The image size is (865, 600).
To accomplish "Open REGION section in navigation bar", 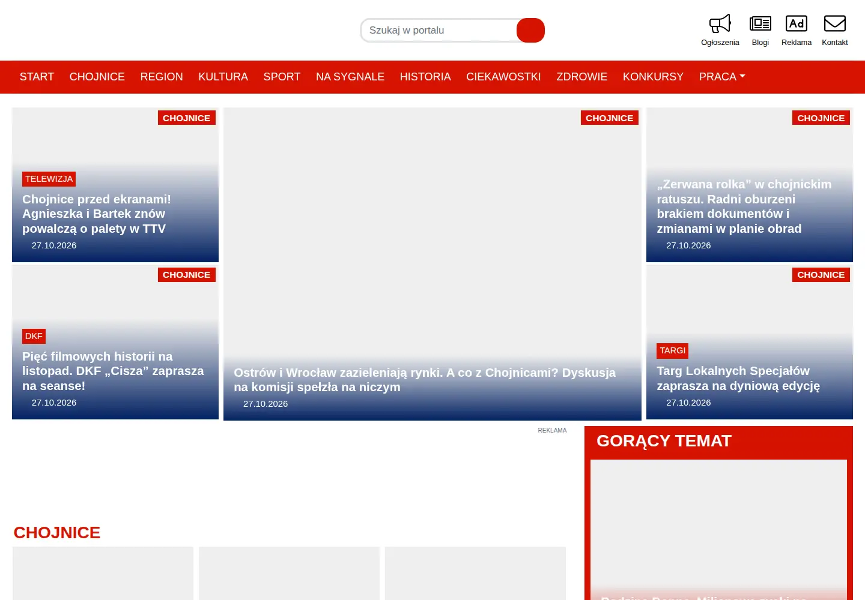I will point(162,77).
